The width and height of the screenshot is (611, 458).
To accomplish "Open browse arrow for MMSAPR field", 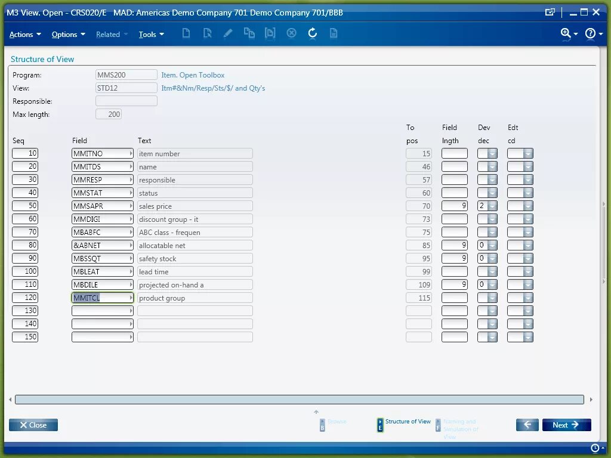I will click(x=131, y=206).
